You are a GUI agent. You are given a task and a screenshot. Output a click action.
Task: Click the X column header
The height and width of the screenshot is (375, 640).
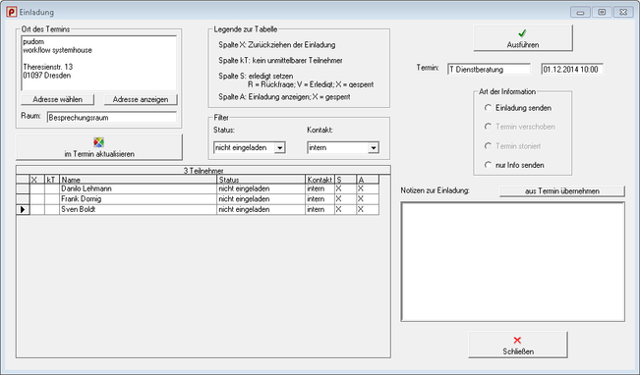37,180
